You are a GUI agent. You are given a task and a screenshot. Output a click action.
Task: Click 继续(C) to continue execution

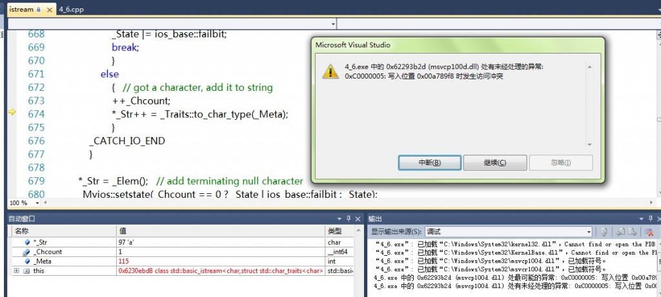pyautogui.click(x=495, y=163)
